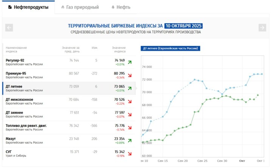Click green up arrow for ДТ летнее

point(130,88)
